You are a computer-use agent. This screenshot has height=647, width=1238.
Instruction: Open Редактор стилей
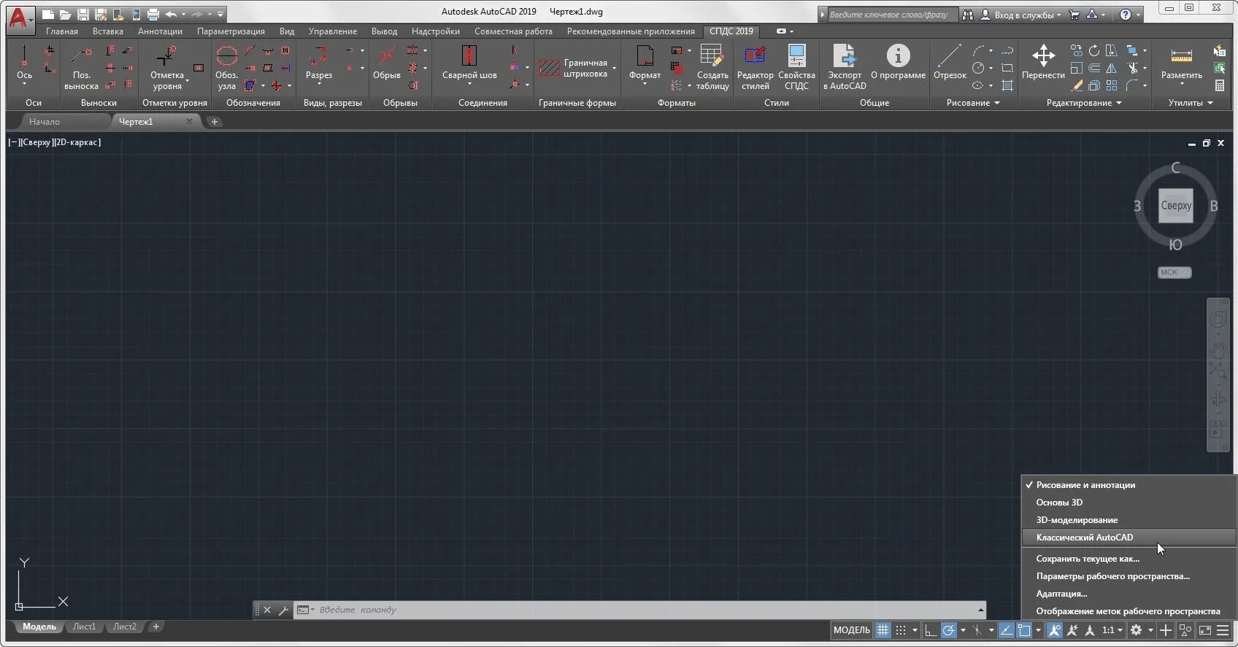pyautogui.click(x=755, y=66)
